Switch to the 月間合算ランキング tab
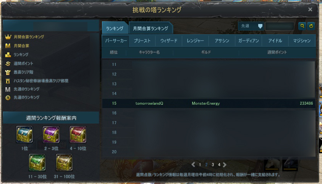 click(x=150, y=28)
